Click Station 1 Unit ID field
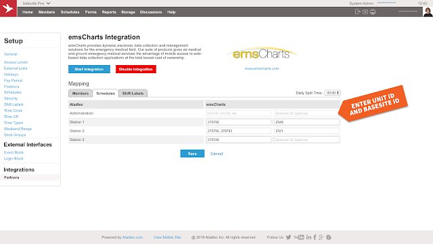 point(239,122)
